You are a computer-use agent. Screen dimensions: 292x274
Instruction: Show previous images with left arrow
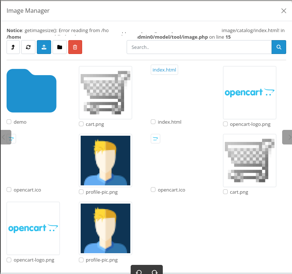click(x=3, y=137)
